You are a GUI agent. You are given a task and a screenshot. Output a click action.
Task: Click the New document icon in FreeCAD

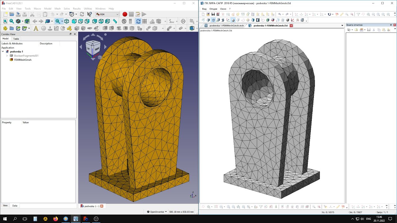[5, 14]
